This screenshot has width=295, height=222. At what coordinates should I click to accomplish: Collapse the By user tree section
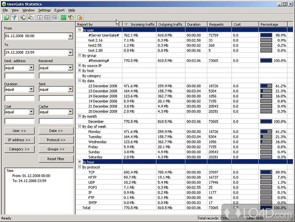point(80,30)
